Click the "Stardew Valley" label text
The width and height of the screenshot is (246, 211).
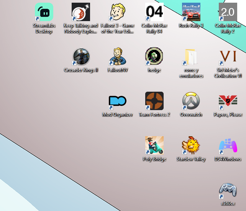[191, 159]
